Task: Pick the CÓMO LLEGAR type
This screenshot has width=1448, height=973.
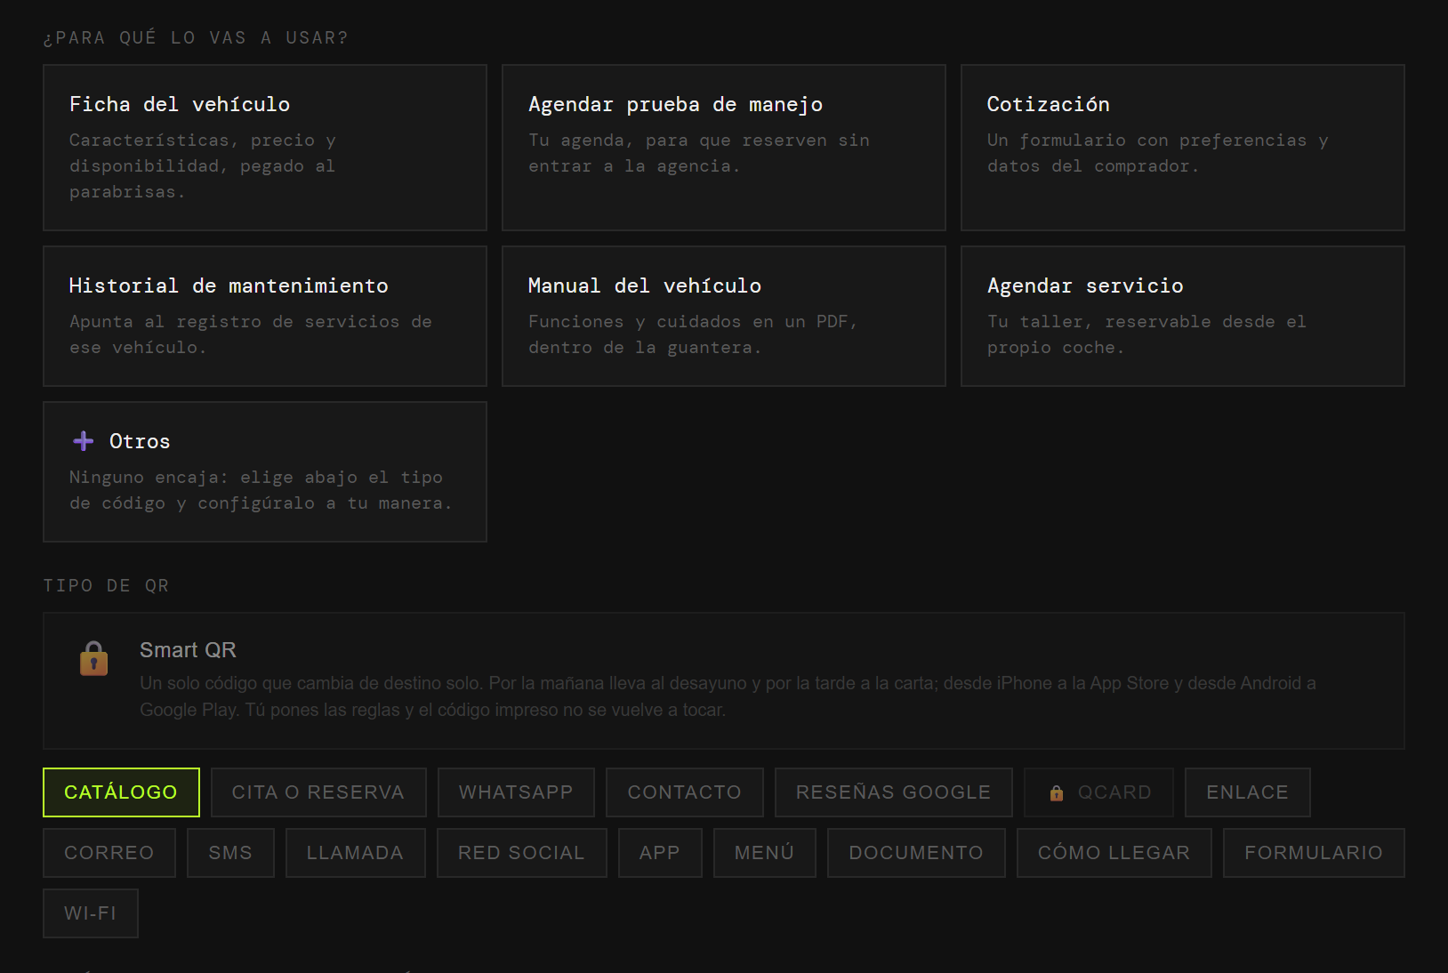Action: 1114,853
